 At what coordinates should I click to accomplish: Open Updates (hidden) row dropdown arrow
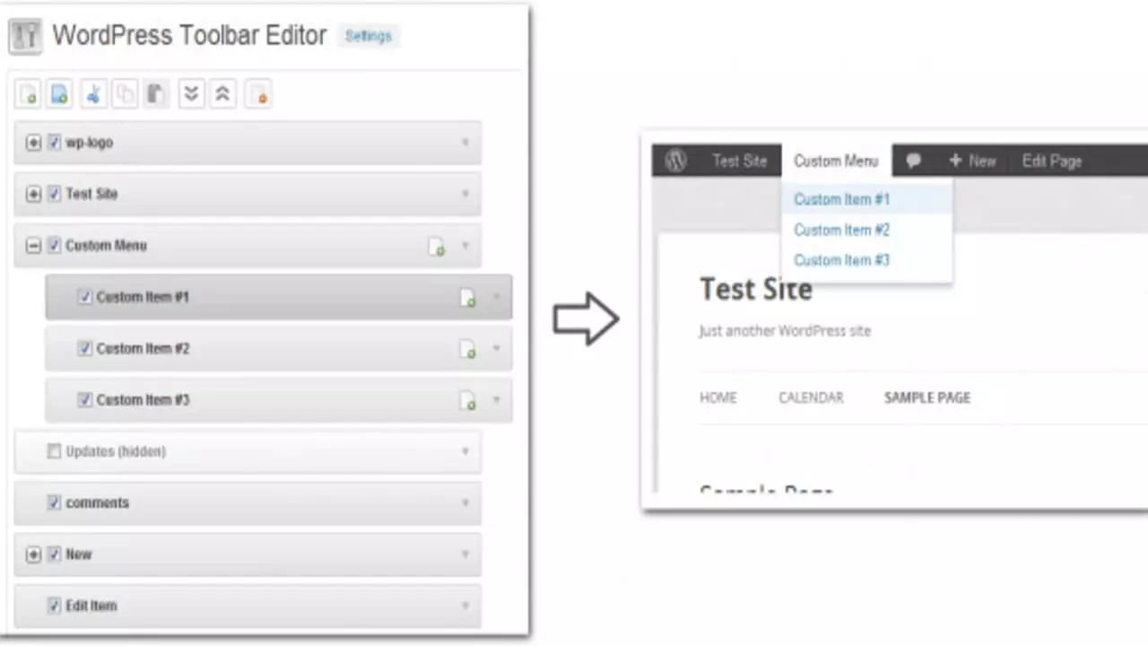click(465, 451)
